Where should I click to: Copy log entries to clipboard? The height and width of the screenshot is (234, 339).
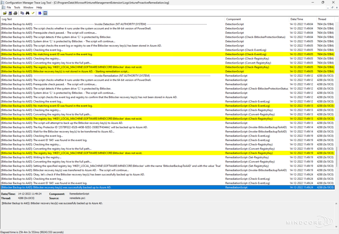tap(22, 13)
